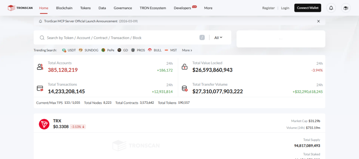The width and height of the screenshot is (359, 159).
Task: Click the Volume (24h) $755.19m value
Action: pyautogui.click(x=313, y=128)
